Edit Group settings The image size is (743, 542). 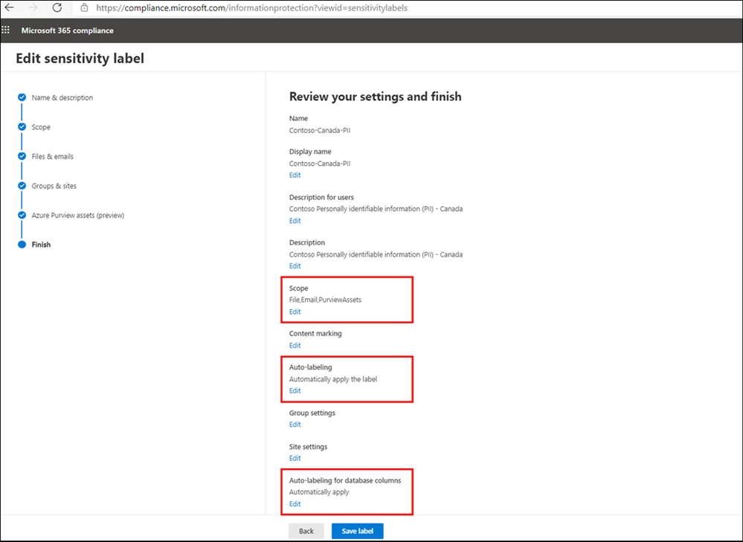point(295,424)
